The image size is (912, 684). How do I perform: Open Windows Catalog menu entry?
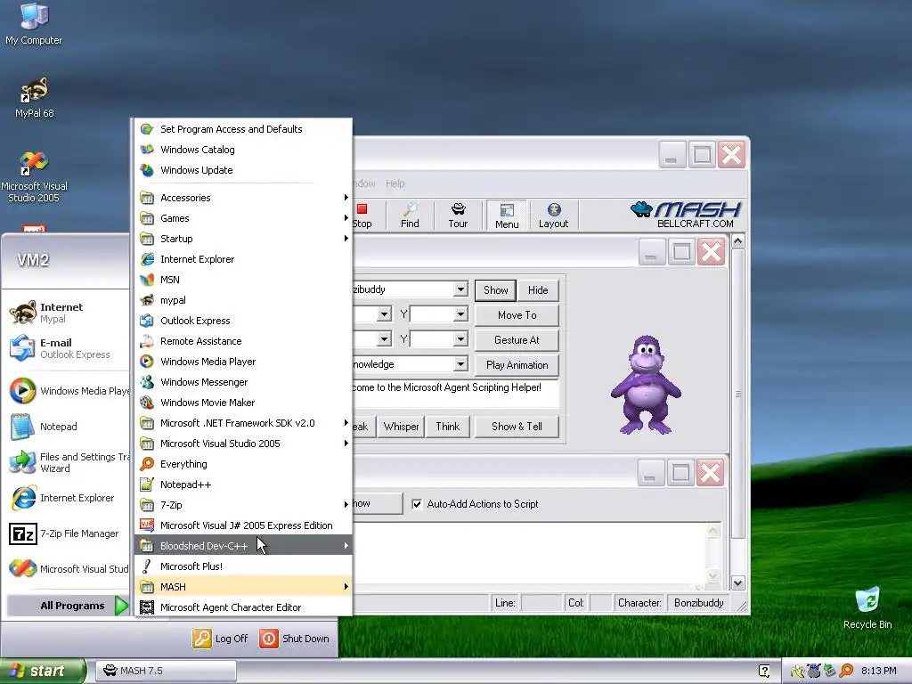(244, 150)
